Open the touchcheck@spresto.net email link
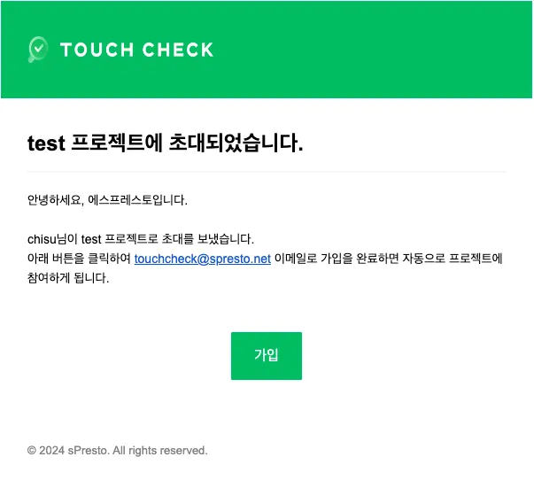The width and height of the screenshot is (534, 480). pos(203,259)
